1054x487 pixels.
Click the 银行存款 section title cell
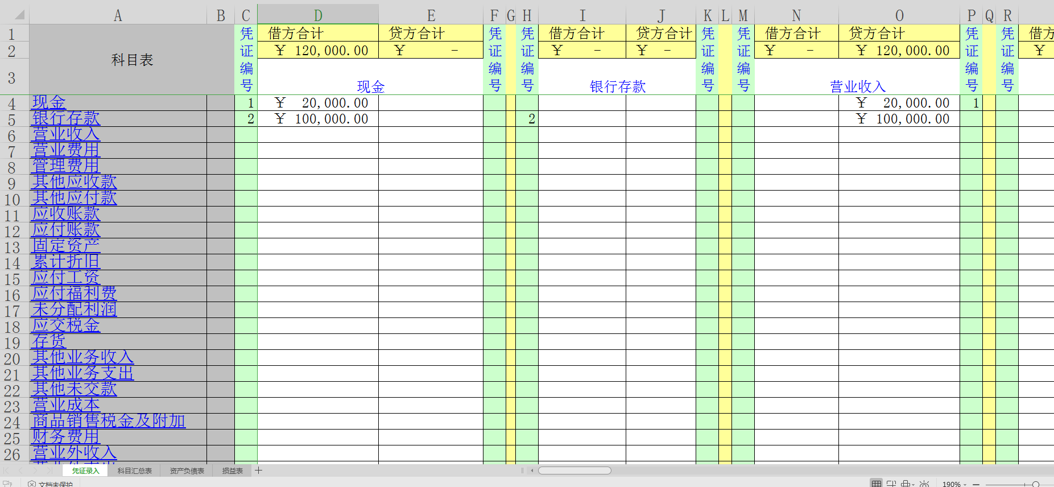pos(617,77)
